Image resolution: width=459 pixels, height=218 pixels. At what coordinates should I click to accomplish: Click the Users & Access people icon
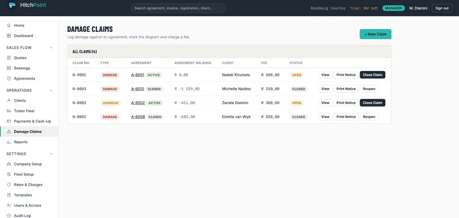[x=9, y=206]
